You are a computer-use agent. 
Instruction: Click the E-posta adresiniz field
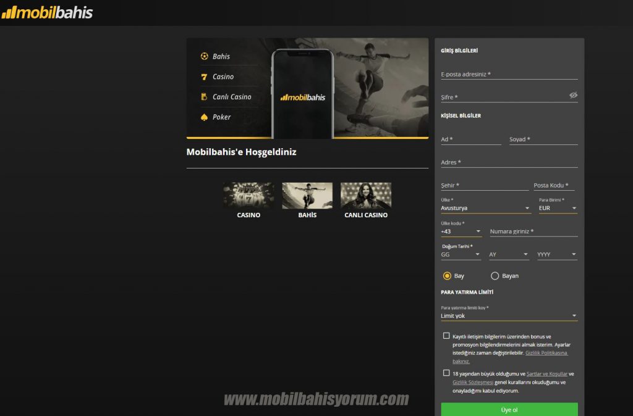tap(509, 74)
